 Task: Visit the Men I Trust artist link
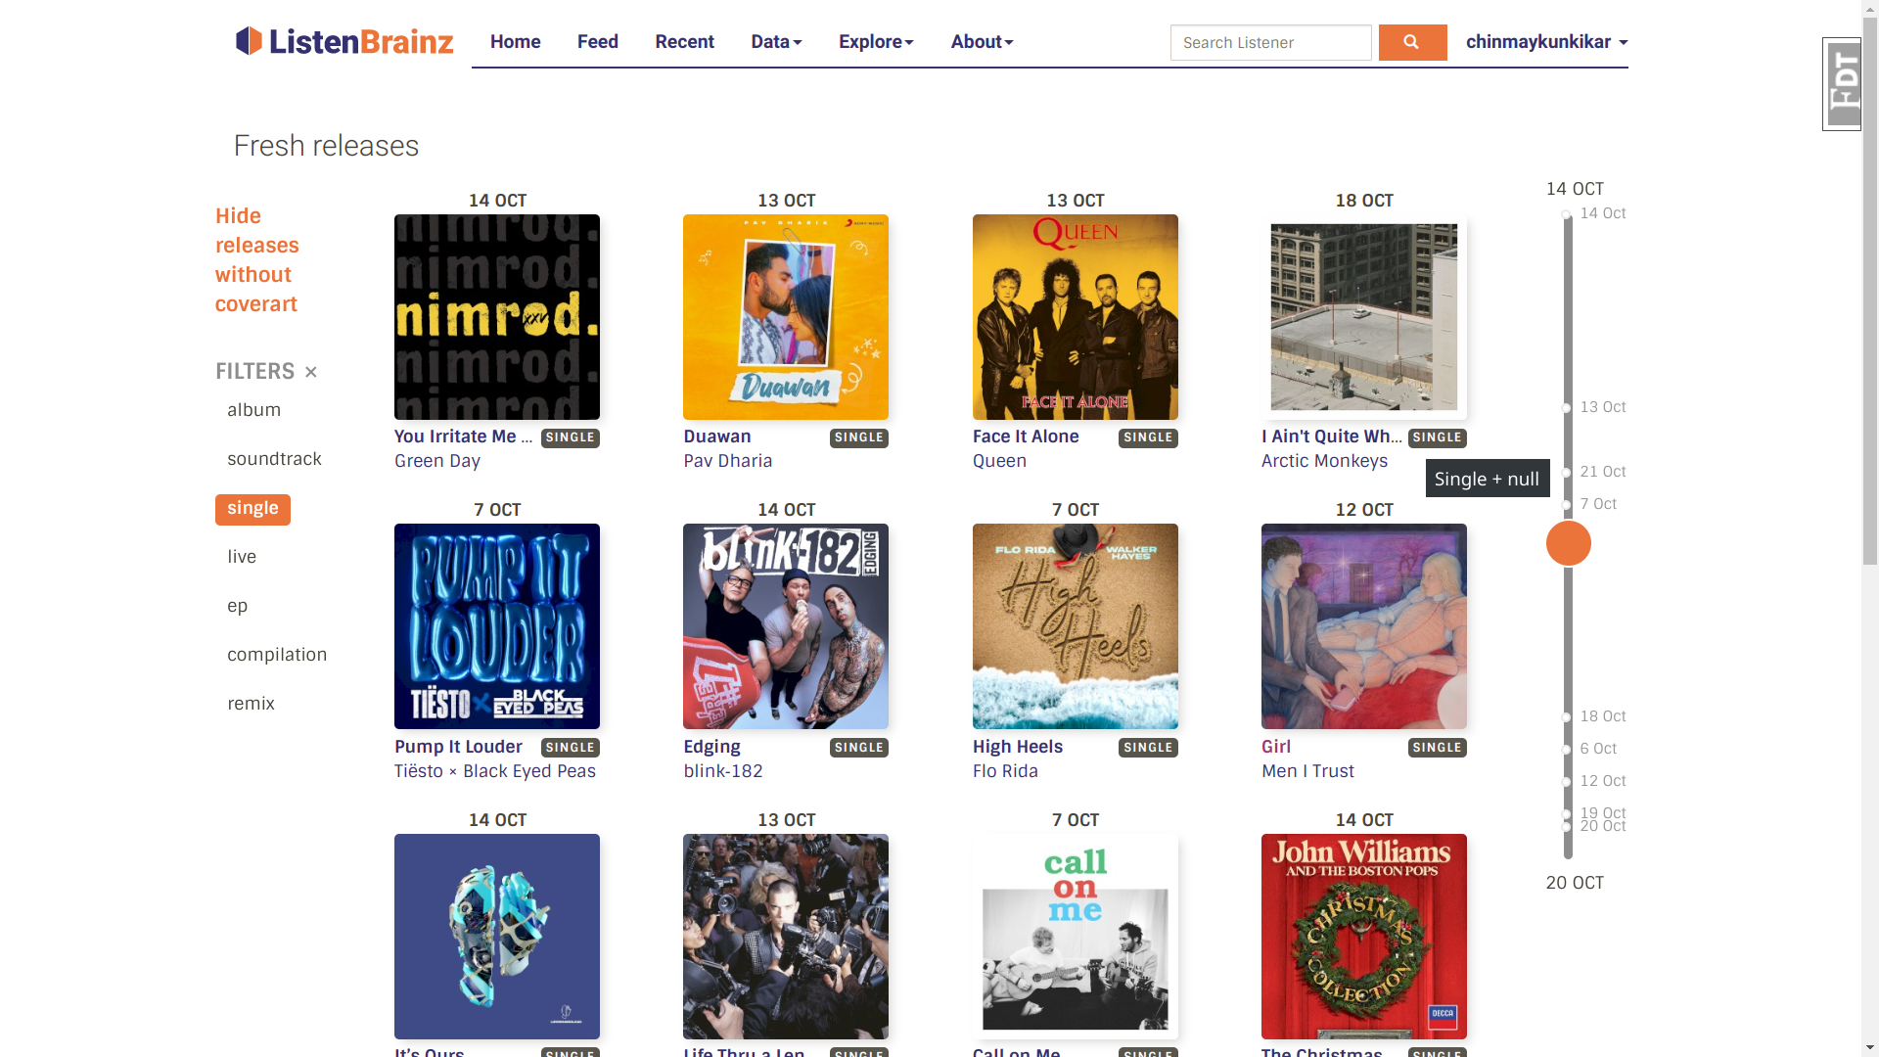pyautogui.click(x=1307, y=771)
